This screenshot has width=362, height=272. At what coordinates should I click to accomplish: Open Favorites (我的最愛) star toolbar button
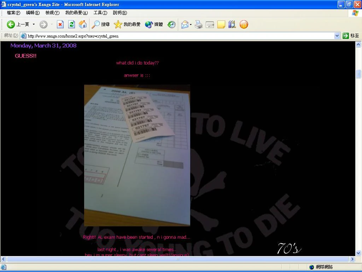(x=127, y=24)
